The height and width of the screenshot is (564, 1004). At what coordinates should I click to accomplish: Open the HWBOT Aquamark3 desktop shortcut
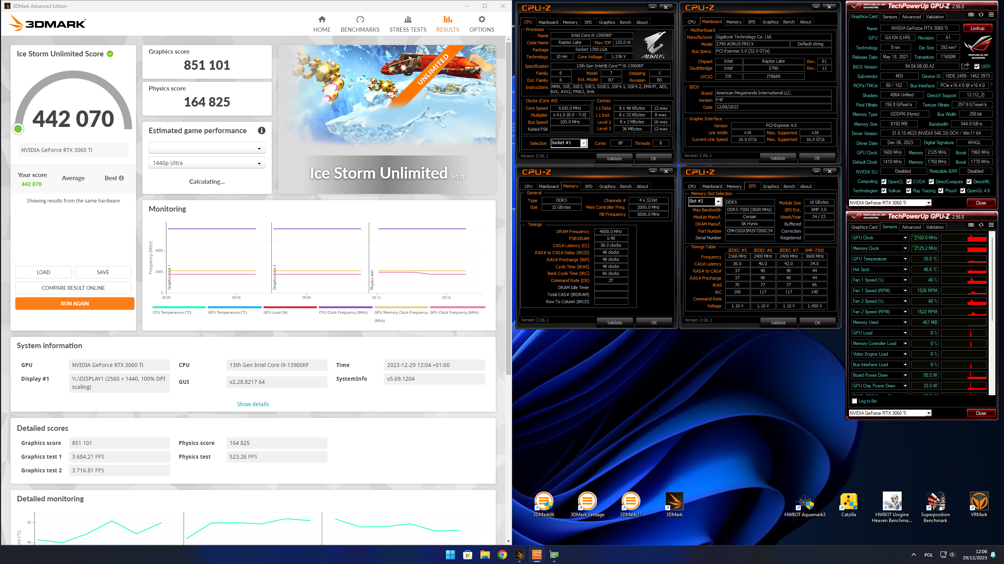(805, 504)
